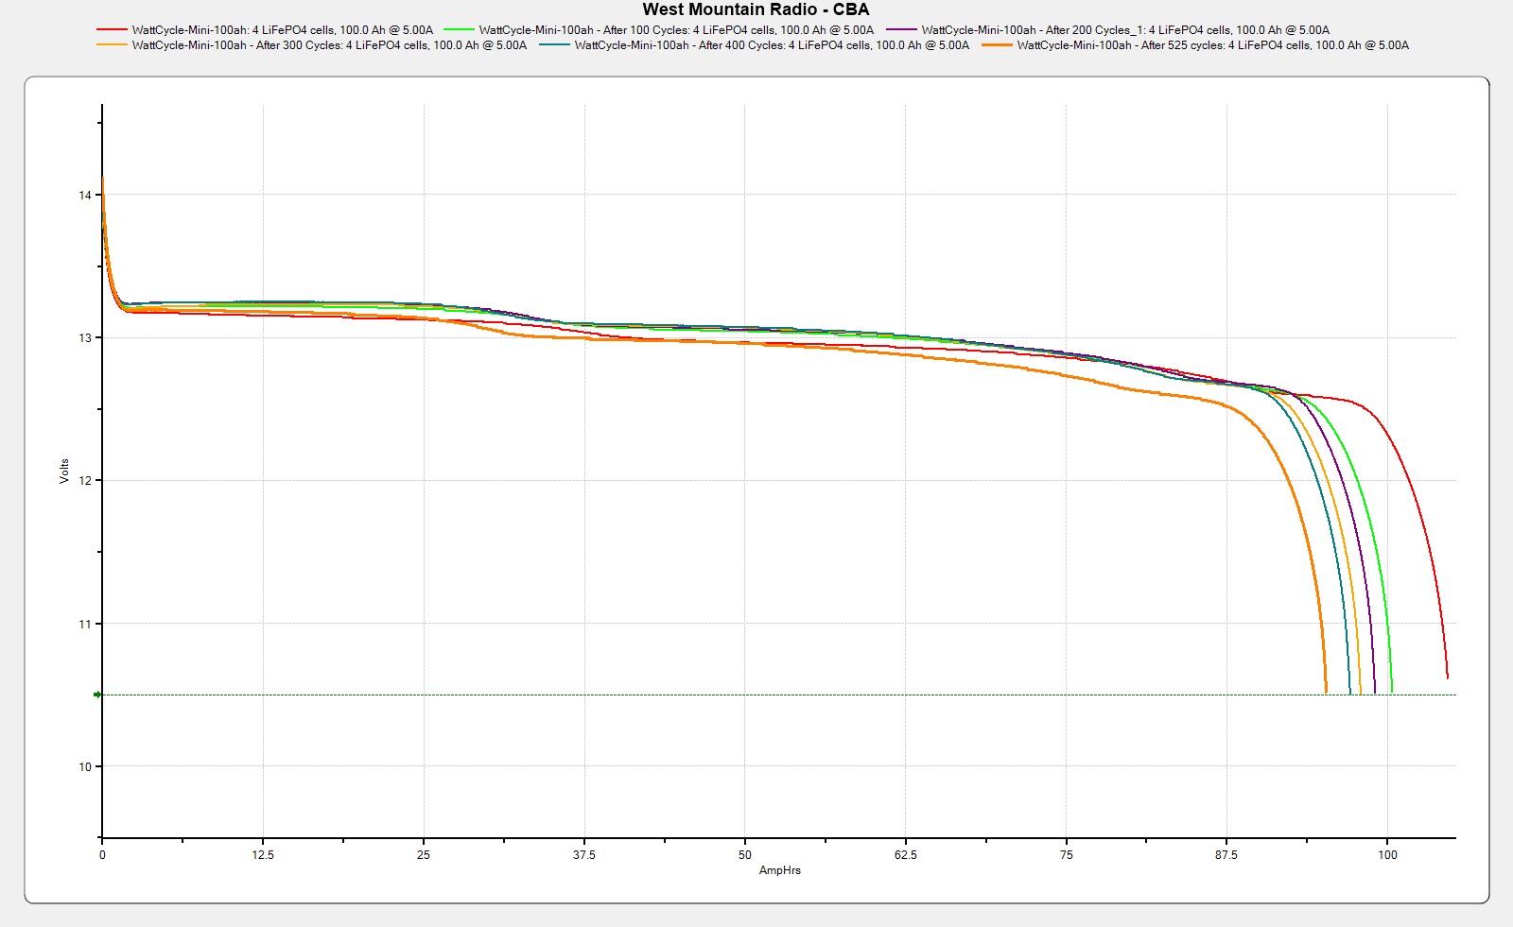Viewport: 1513px width, 927px height.
Task: Click the legend swatch for After 300 Cycles
Action: coord(112,45)
